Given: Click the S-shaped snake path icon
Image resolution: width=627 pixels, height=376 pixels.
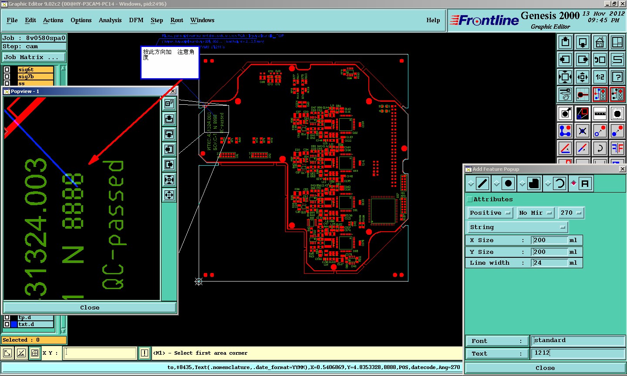Looking at the screenshot, I should pos(617,60).
